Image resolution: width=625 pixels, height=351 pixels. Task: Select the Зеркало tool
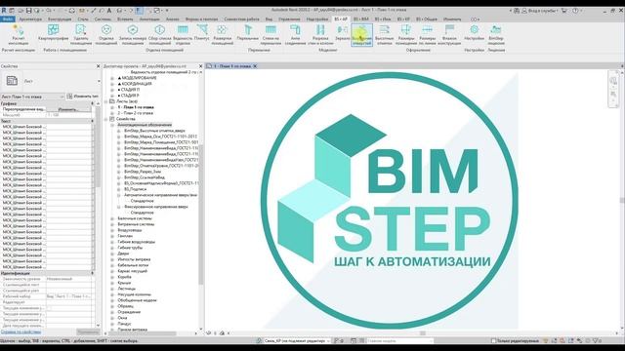tap(343, 32)
